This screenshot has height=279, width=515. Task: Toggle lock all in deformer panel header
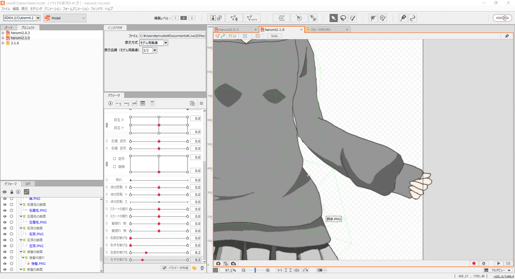pyautogui.click(x=12, y=191)
